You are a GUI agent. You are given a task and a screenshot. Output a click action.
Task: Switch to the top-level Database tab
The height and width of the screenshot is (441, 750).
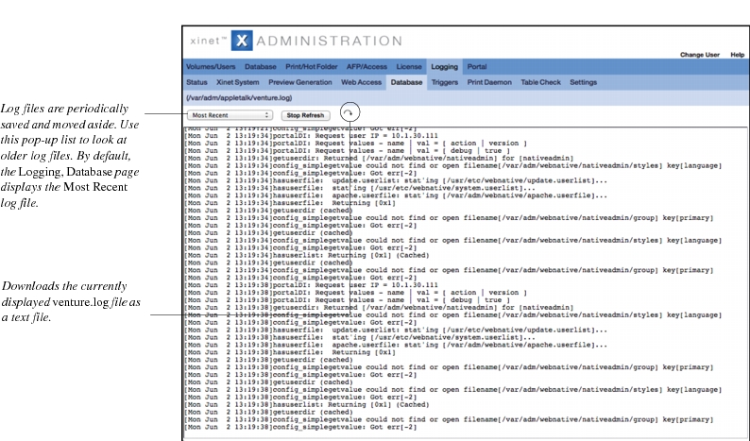click(260, 67)
